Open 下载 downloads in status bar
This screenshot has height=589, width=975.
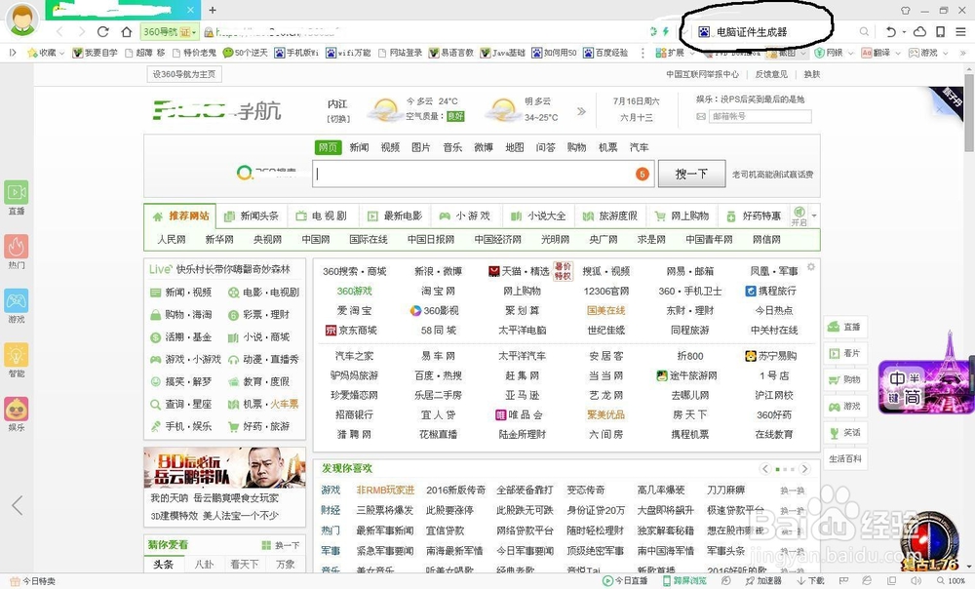(x=811, y=581)
